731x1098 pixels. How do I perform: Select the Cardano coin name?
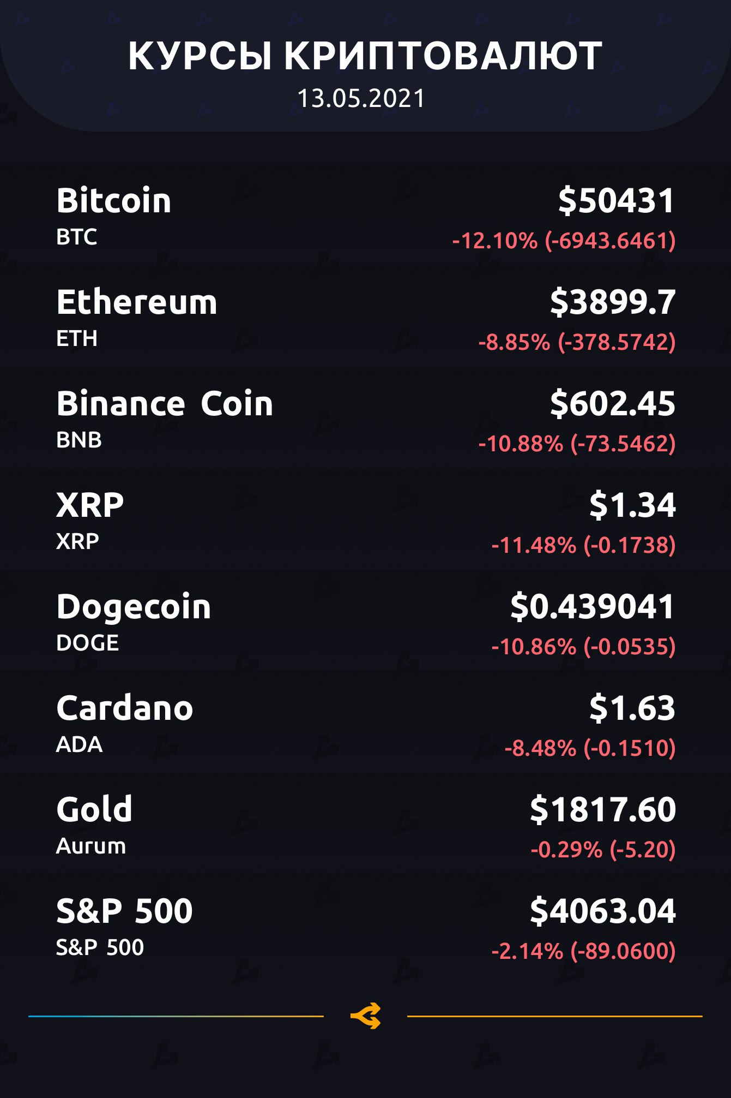(x=125, y=708)
